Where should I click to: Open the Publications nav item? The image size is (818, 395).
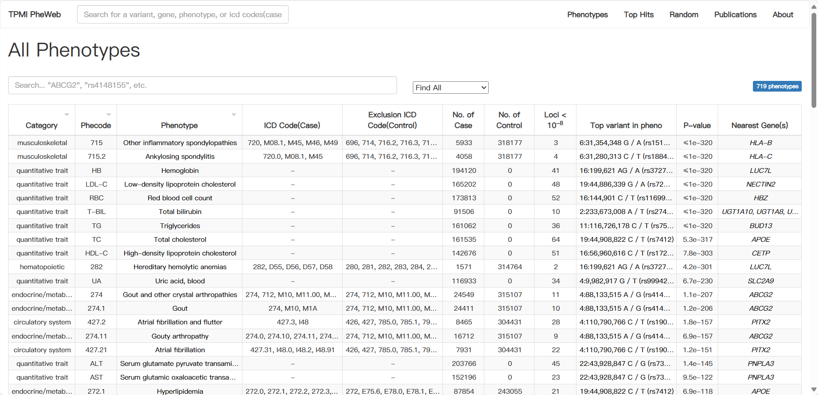(735, 15)
